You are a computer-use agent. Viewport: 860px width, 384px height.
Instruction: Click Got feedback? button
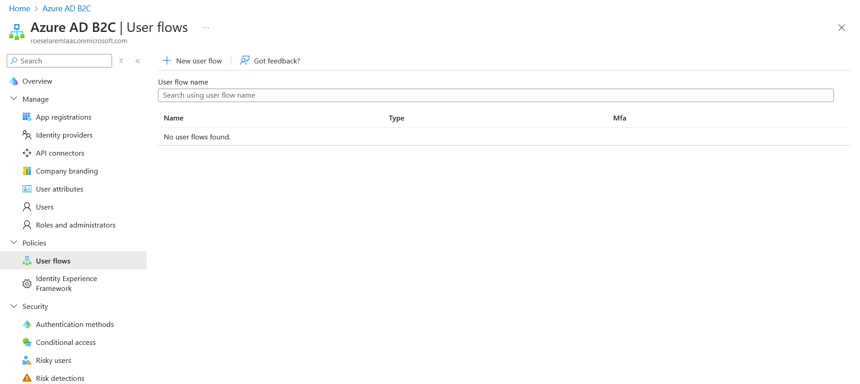pyautogui.click(x=270, y=61)
